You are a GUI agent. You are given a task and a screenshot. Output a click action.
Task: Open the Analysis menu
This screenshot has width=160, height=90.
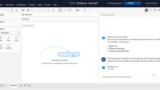tap(32, 5)
